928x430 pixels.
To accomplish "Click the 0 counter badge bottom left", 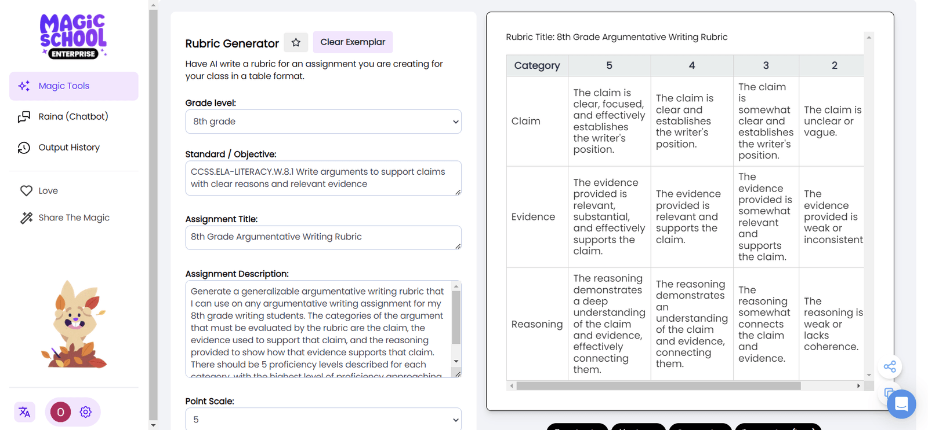I will (60, 412).
